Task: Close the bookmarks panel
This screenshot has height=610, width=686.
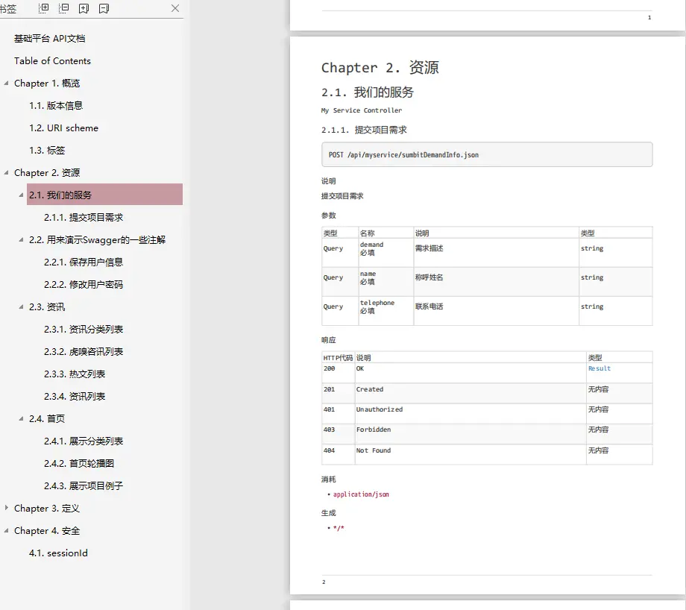Action: [175, 8]
